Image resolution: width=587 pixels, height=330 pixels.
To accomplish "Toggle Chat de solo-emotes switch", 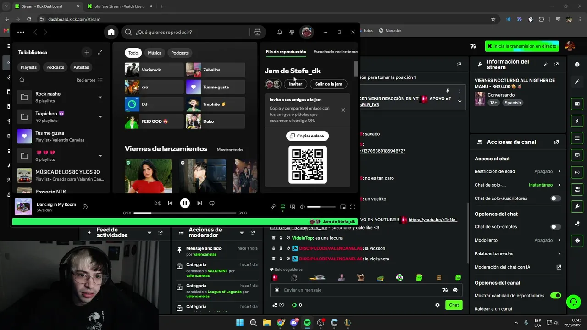I will tap(555, 227).
